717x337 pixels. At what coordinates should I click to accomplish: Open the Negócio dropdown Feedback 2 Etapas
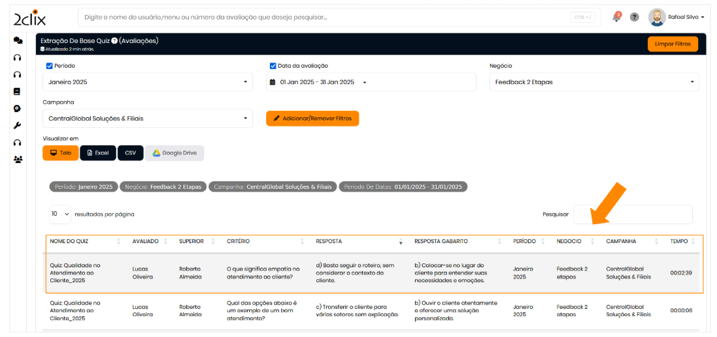point(593,82)
